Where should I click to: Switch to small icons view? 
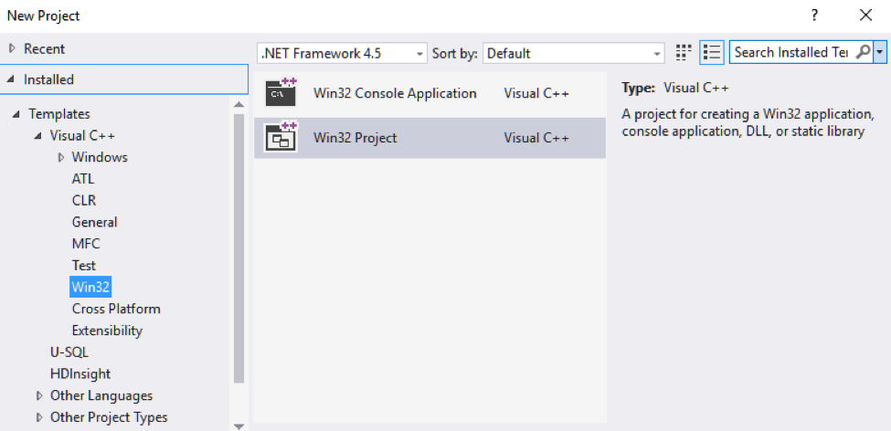pyautogui.click(x=684, y=53)
